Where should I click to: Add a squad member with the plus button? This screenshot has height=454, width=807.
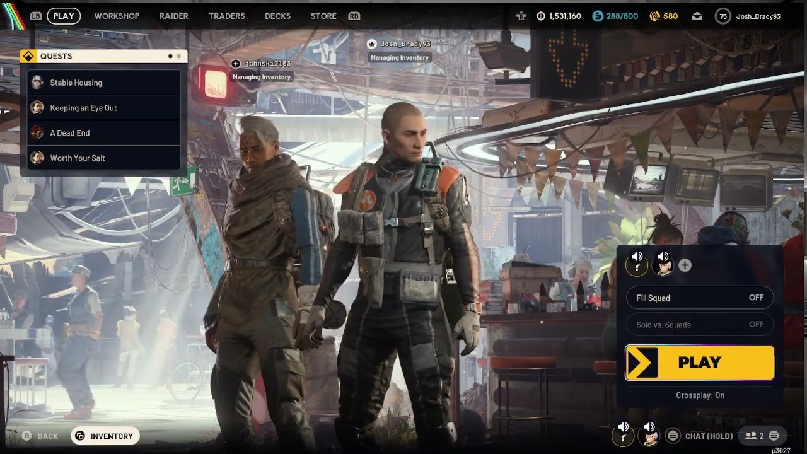685,265
